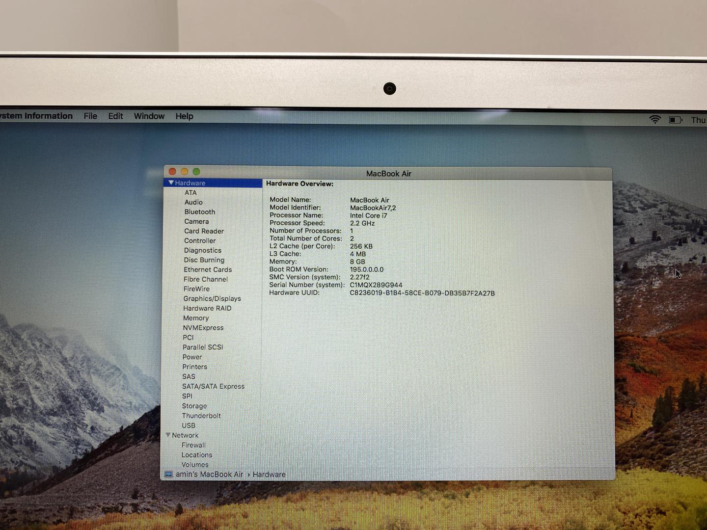Select Locations under Network

coord(197,455)
